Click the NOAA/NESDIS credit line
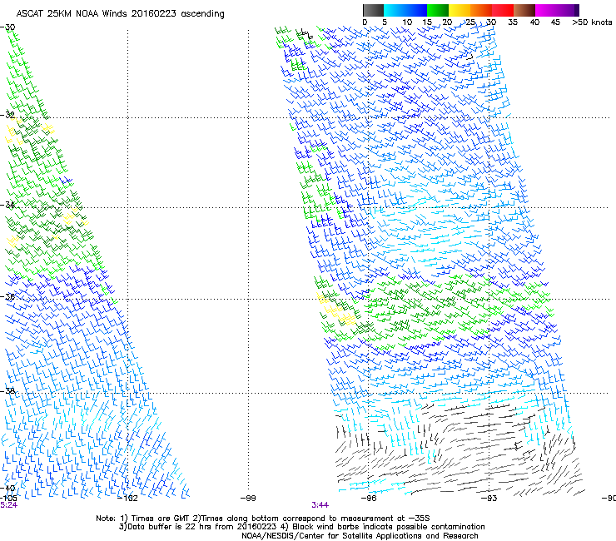 (360, 536)
